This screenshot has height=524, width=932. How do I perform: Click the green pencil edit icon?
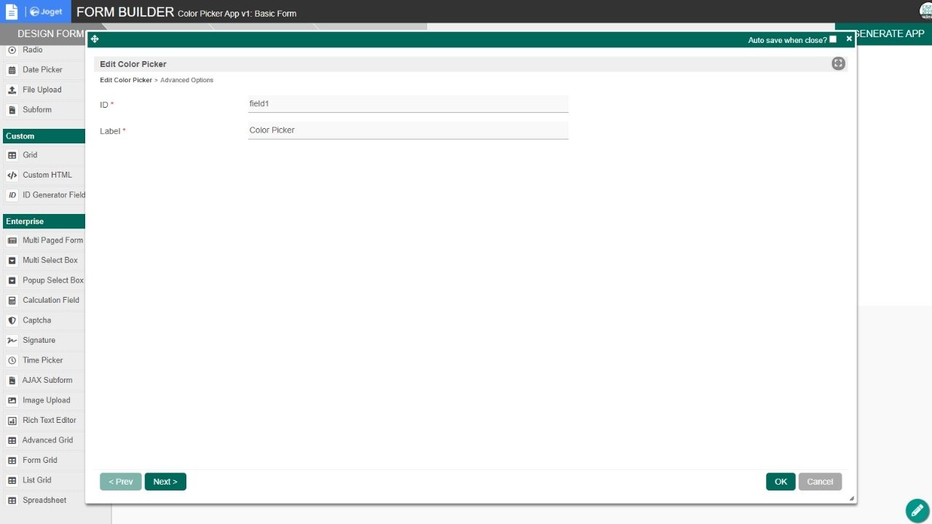[917, 510]
